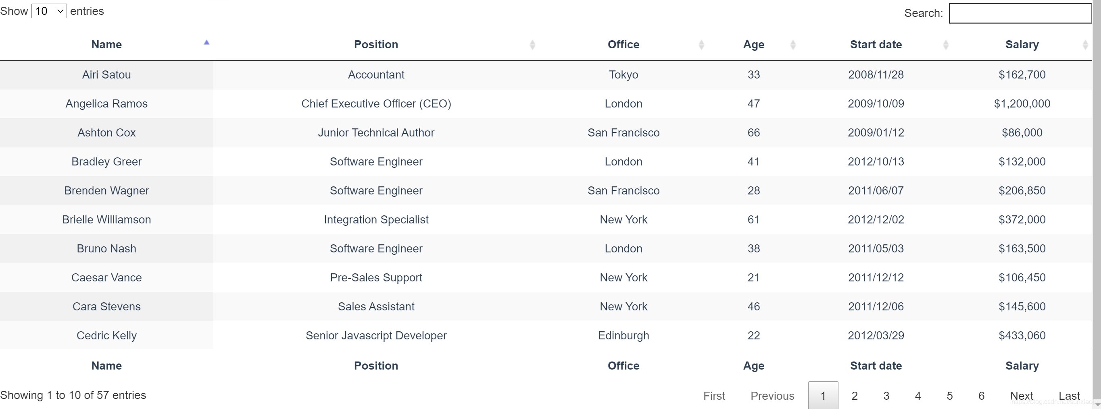Image resolution: width=1101 pixels, height=409 pixels.
Task: Click the Salary column sort arrows icon
Action: click(1085, 45)
